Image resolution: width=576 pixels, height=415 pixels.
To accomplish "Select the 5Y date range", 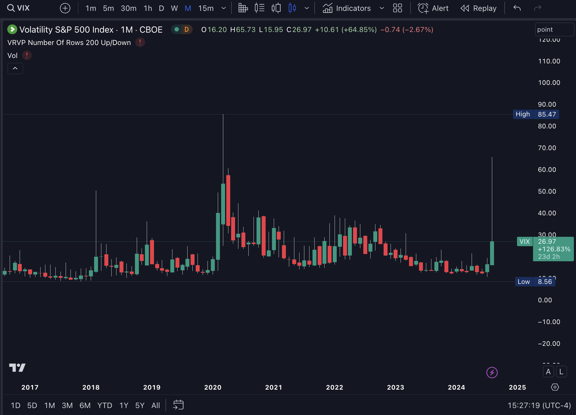I will point(140,405).
